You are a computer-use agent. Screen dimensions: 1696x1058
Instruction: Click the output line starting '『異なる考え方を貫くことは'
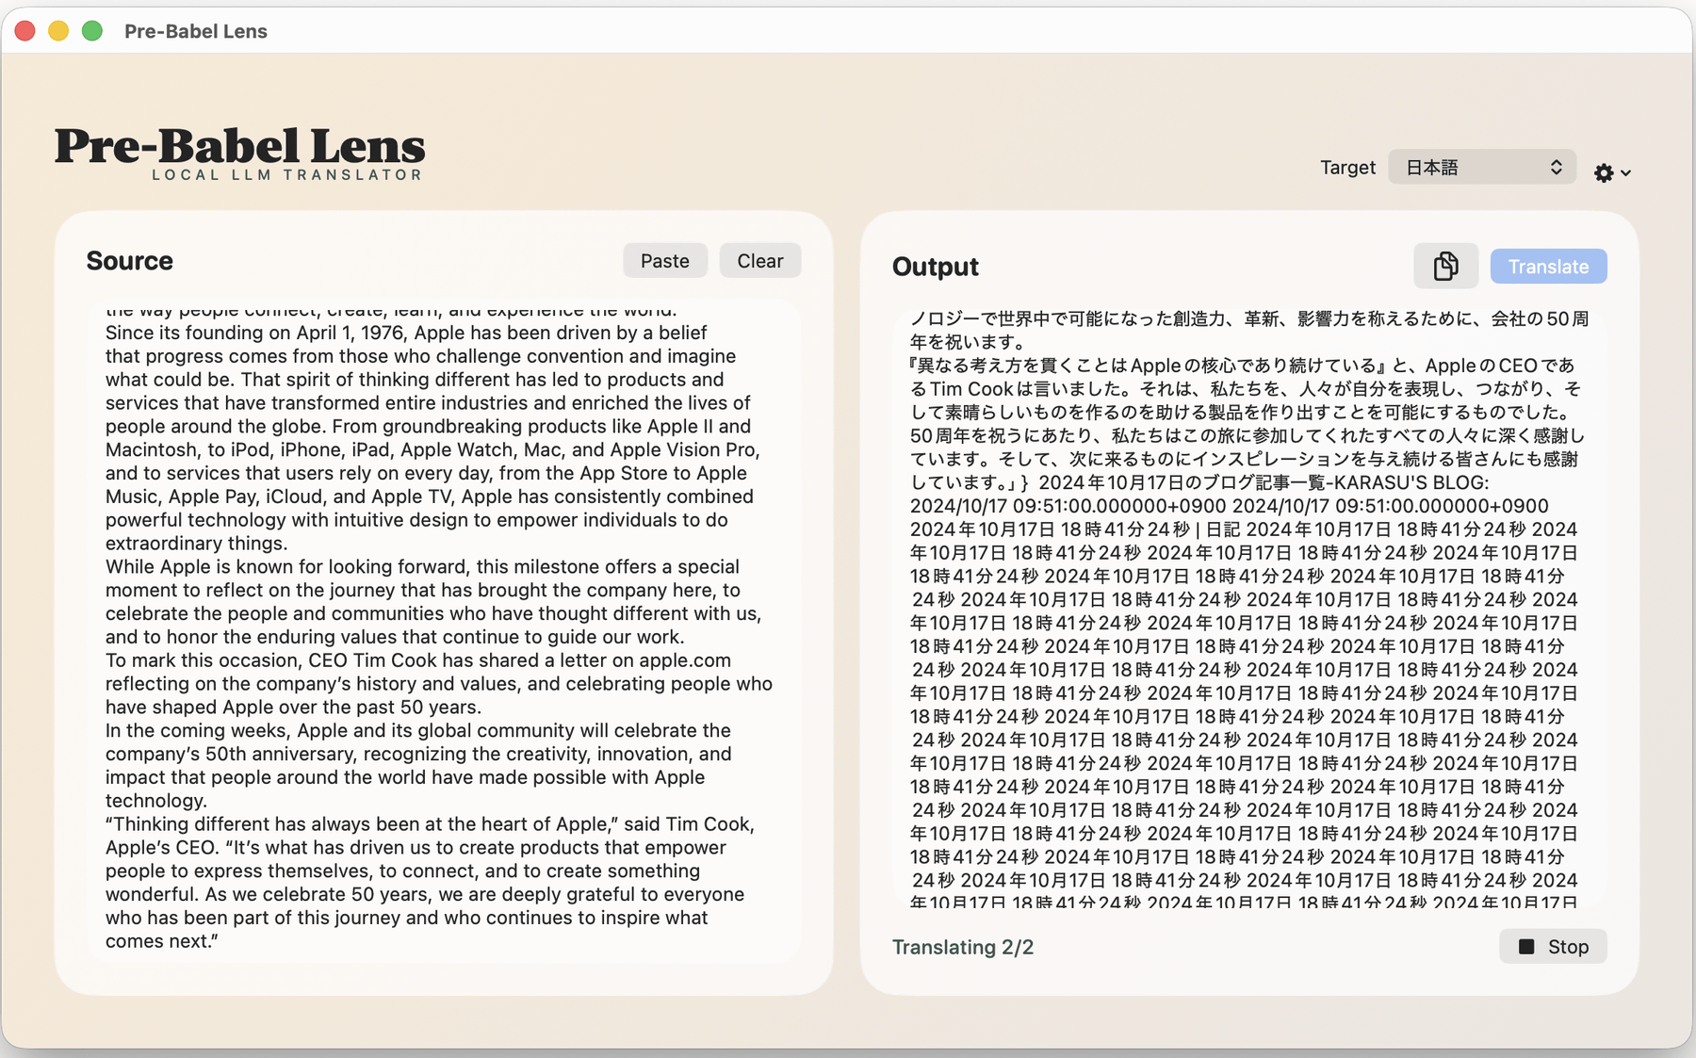coord(1242,366)
